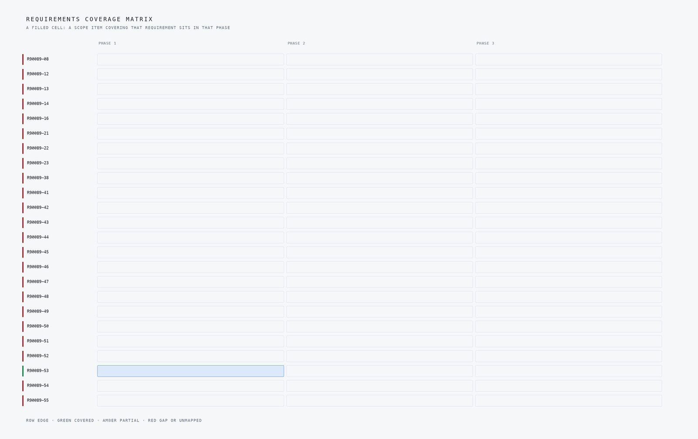Select the Phase 2 cell of R90089-12

[380, 74]
